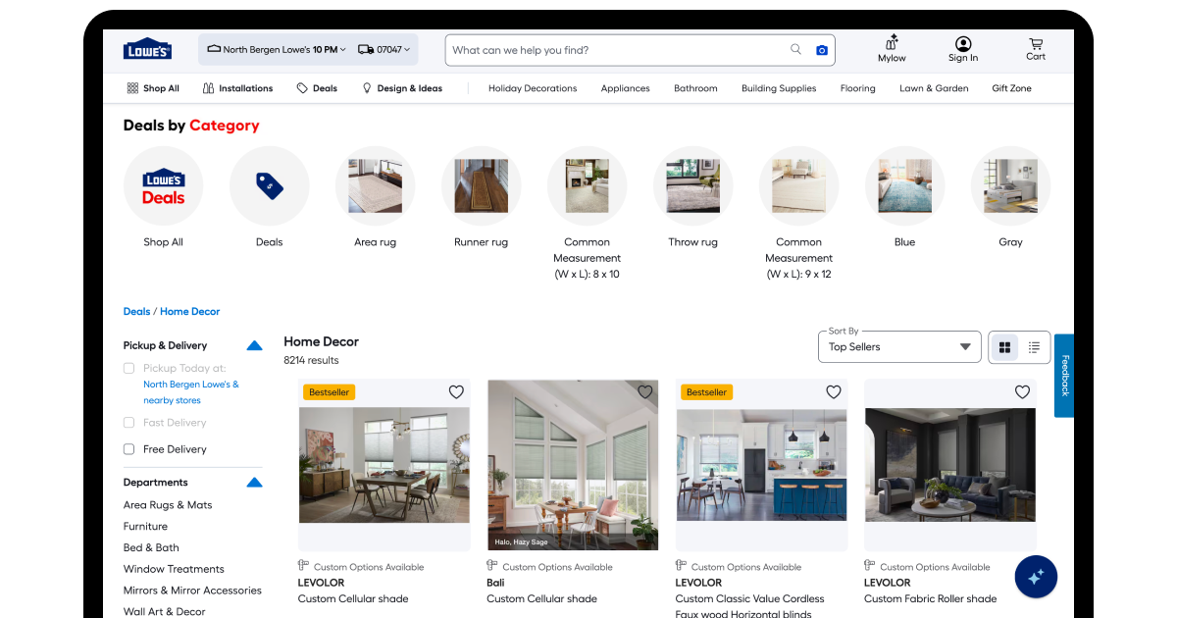Open Flooring category
This screenshot has width=1177, height=618.
(857, 88)
